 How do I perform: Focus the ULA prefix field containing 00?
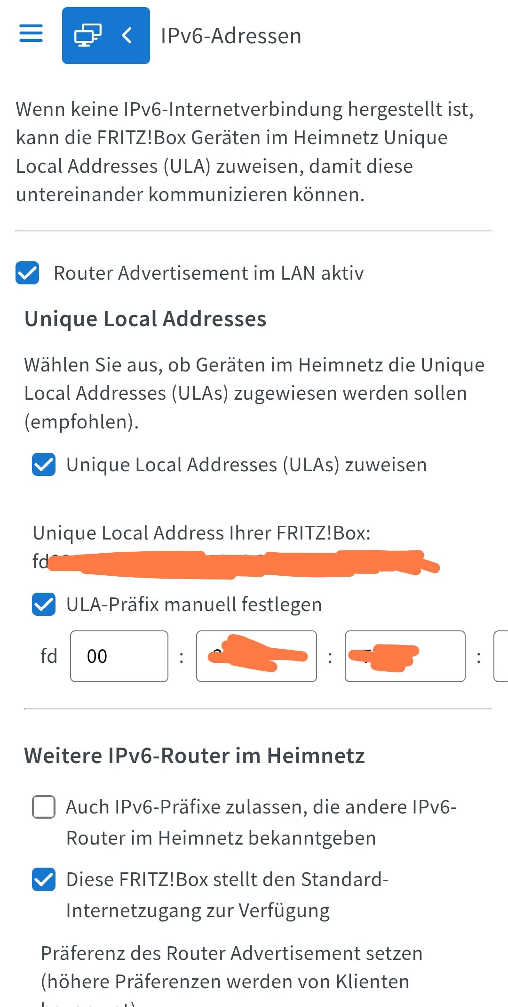pyautogui.click(x=119, y=656)
